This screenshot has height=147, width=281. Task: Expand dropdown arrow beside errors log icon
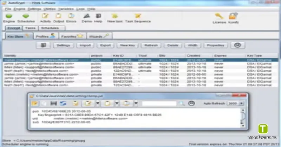pyautogui.click(x=136, y=103)
